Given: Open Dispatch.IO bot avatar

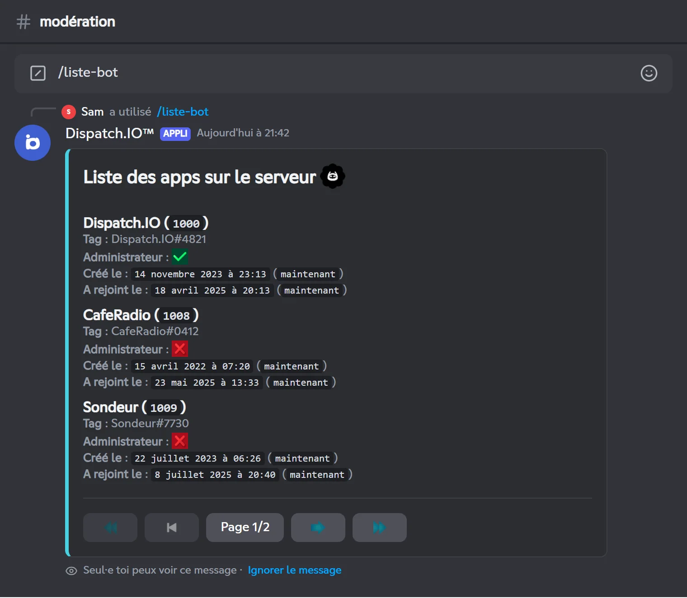Looking at the screenshot, I should point(33,143).
